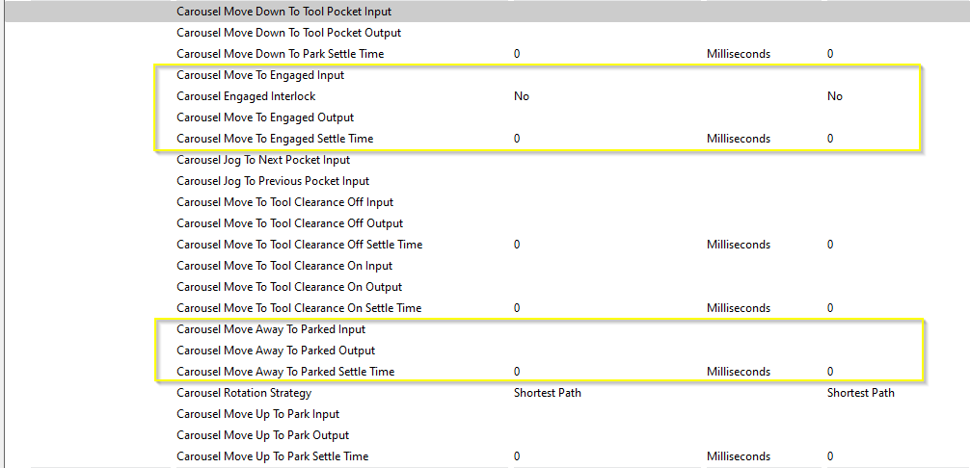Image resolution: width=970 pixels, height=468 pixels.
Task: Click rightmost Tool Clearance On Settle Time value
Action: tap(830, 308)
